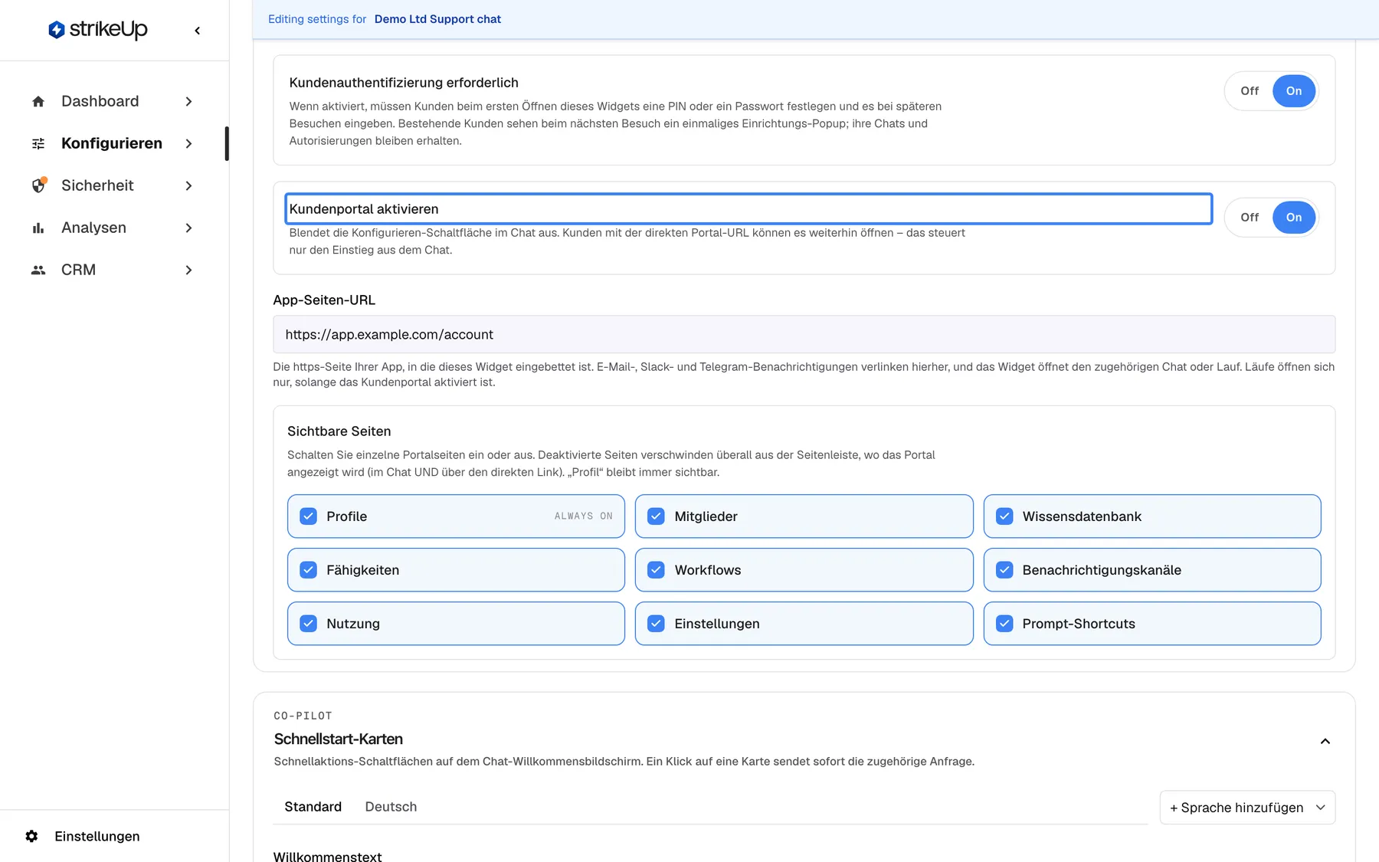Uncheck the Workflows page checkbox
1379x862 pixels.
[656, 570]
